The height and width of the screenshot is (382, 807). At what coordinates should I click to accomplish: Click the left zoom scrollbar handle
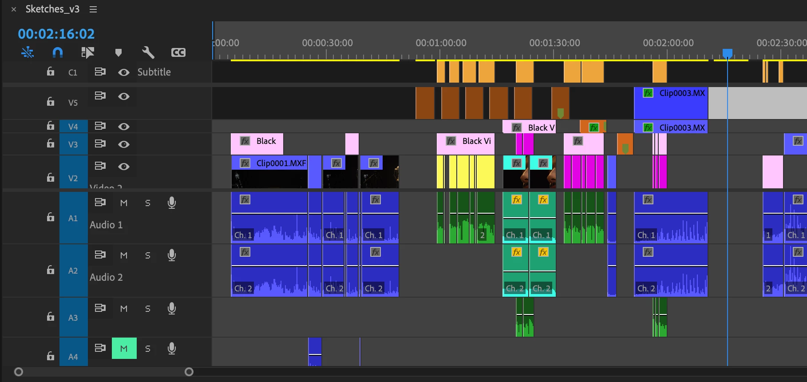tap(19, 372)
